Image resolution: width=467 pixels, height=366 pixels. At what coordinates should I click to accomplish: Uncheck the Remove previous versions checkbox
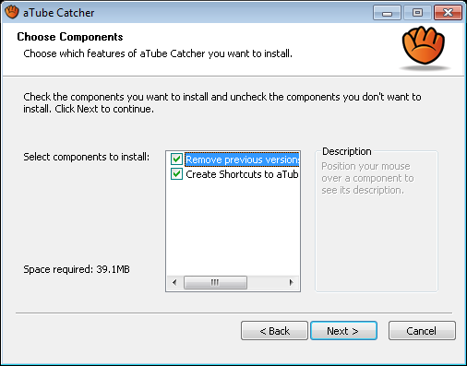coord(176,159)
